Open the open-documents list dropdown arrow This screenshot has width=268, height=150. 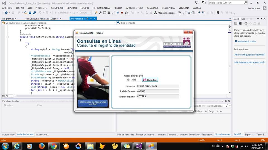click(230, 19)
